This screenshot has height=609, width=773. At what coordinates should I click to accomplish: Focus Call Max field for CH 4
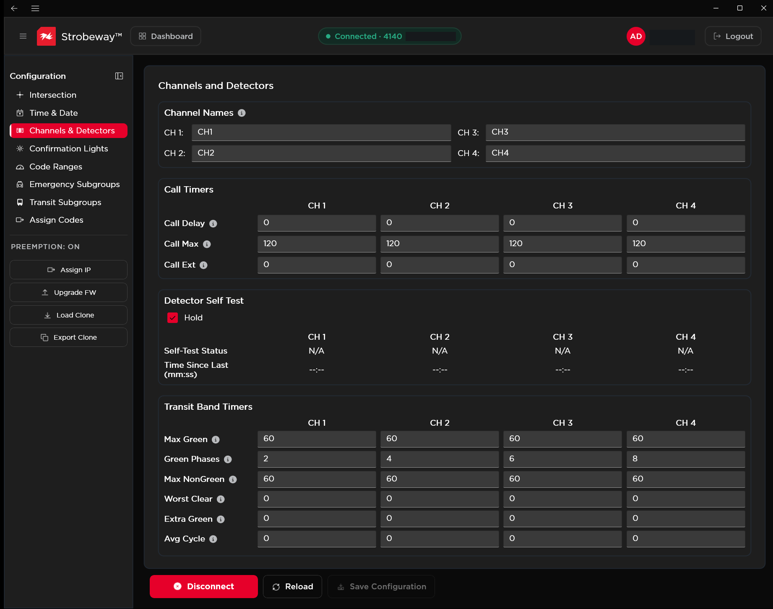[x=686, y=244]
